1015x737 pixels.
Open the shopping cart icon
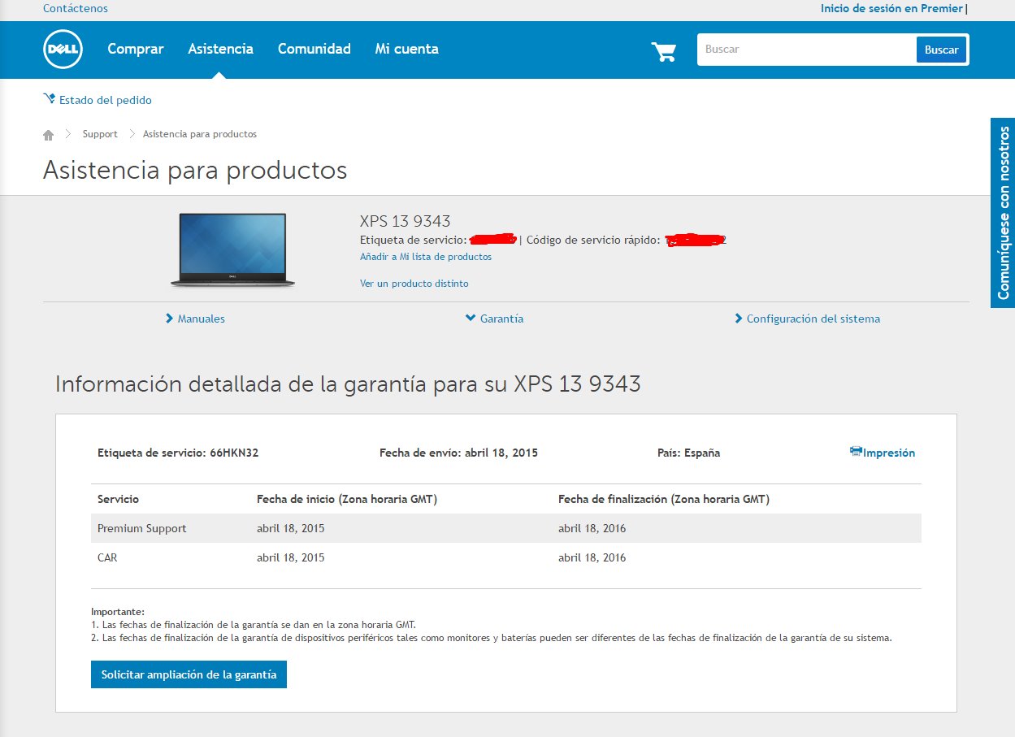tap(664, 52)
